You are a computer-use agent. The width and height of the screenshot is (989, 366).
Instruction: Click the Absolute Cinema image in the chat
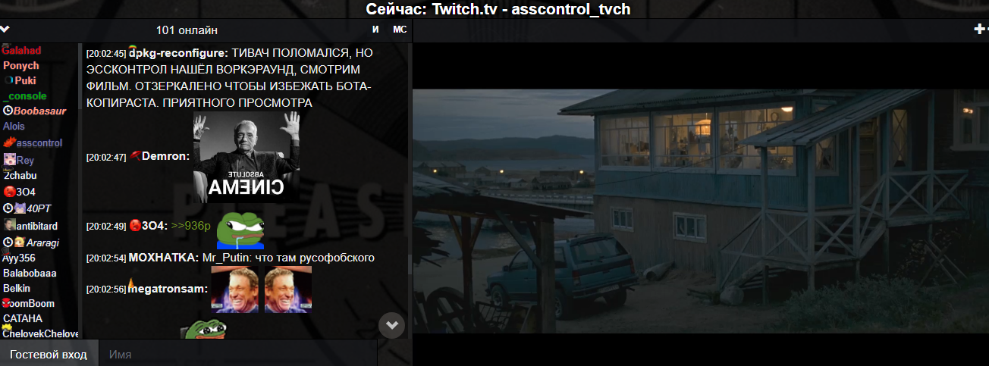tap(246, 157)
